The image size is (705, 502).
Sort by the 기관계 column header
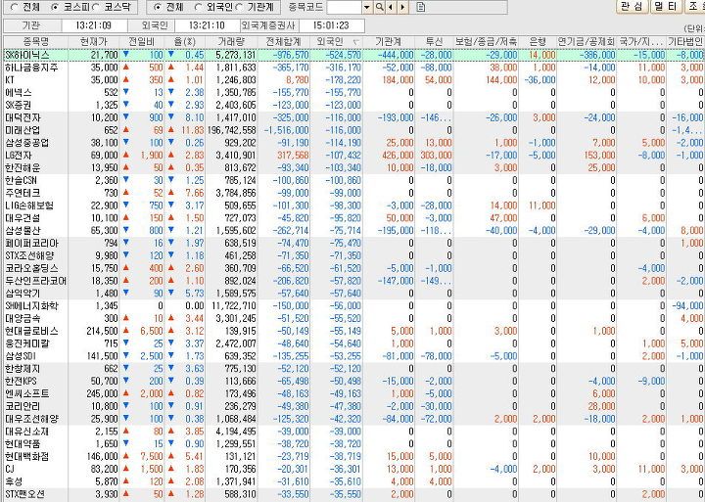pyautogui.click(x=389, y=42)
